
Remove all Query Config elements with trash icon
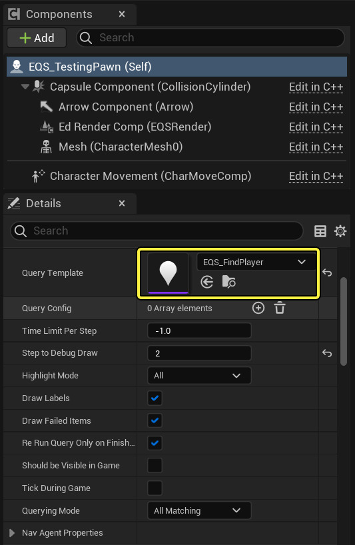click(280, 308)
